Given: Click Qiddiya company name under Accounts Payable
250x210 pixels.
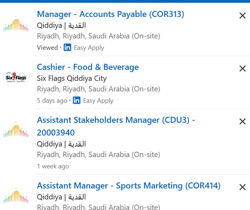Looking at the screenshot, I should (x=61, y=25).
